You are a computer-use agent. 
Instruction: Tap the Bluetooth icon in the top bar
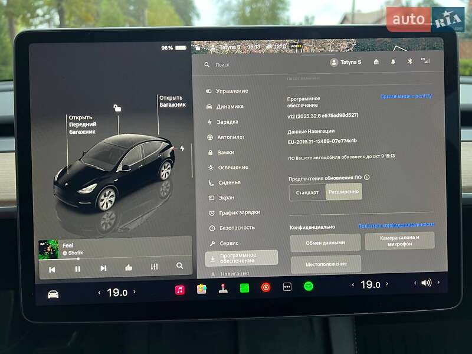click(x=410, y=61)
